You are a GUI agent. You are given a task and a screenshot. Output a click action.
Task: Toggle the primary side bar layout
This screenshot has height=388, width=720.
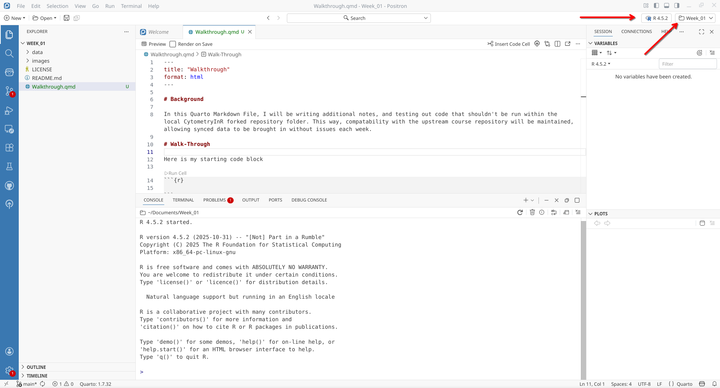point(656,6)
